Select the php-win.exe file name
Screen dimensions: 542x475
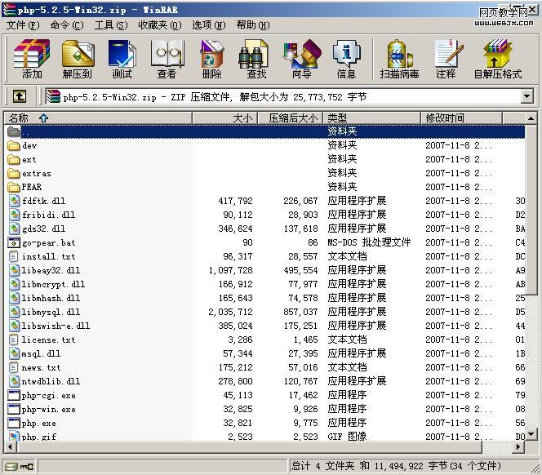(48, 410)
